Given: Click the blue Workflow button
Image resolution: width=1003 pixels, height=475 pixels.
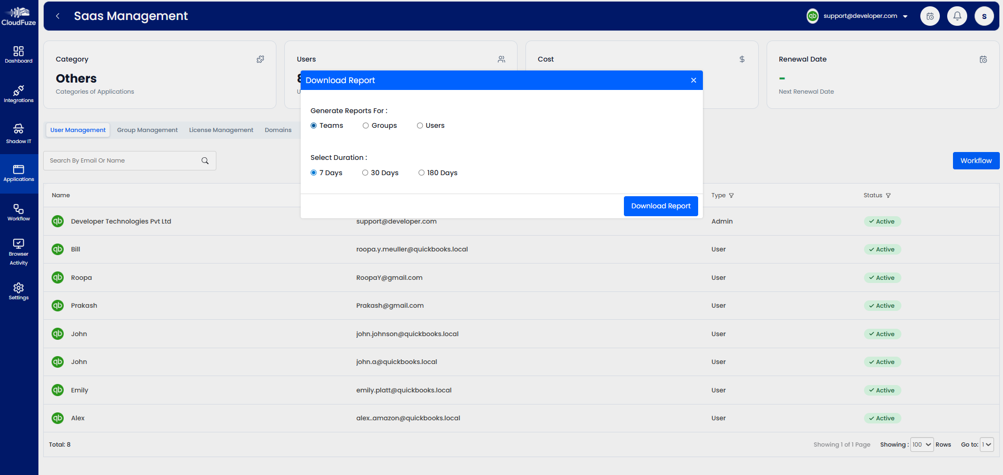Looking at the screenshot, I should [x=976, y=160].
